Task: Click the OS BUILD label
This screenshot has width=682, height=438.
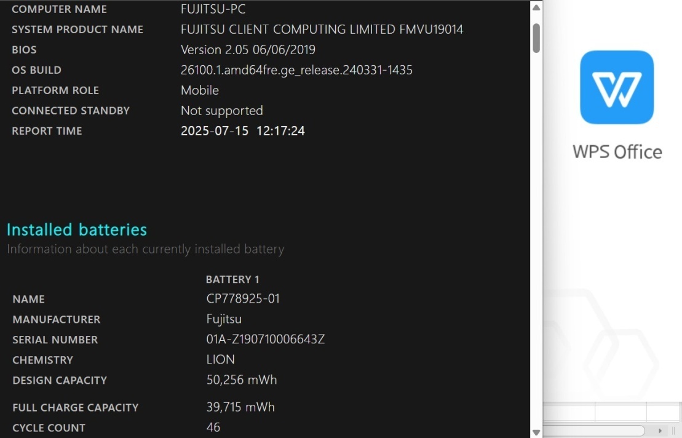Action: pos(36,70)
